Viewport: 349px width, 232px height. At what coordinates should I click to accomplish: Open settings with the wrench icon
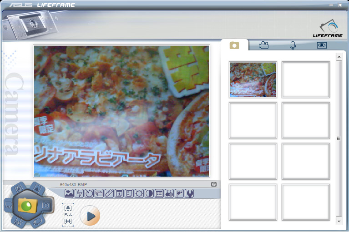(189, 193)
